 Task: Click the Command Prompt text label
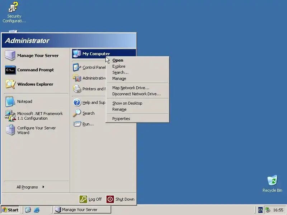pyautogui.click(x=36, y=70)
